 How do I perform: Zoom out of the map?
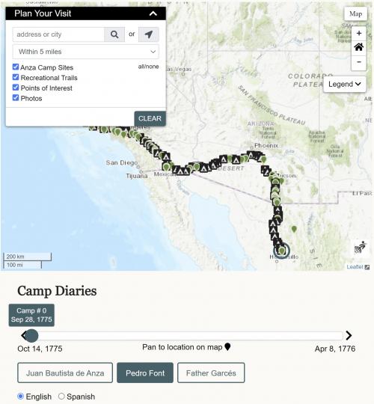359,62
